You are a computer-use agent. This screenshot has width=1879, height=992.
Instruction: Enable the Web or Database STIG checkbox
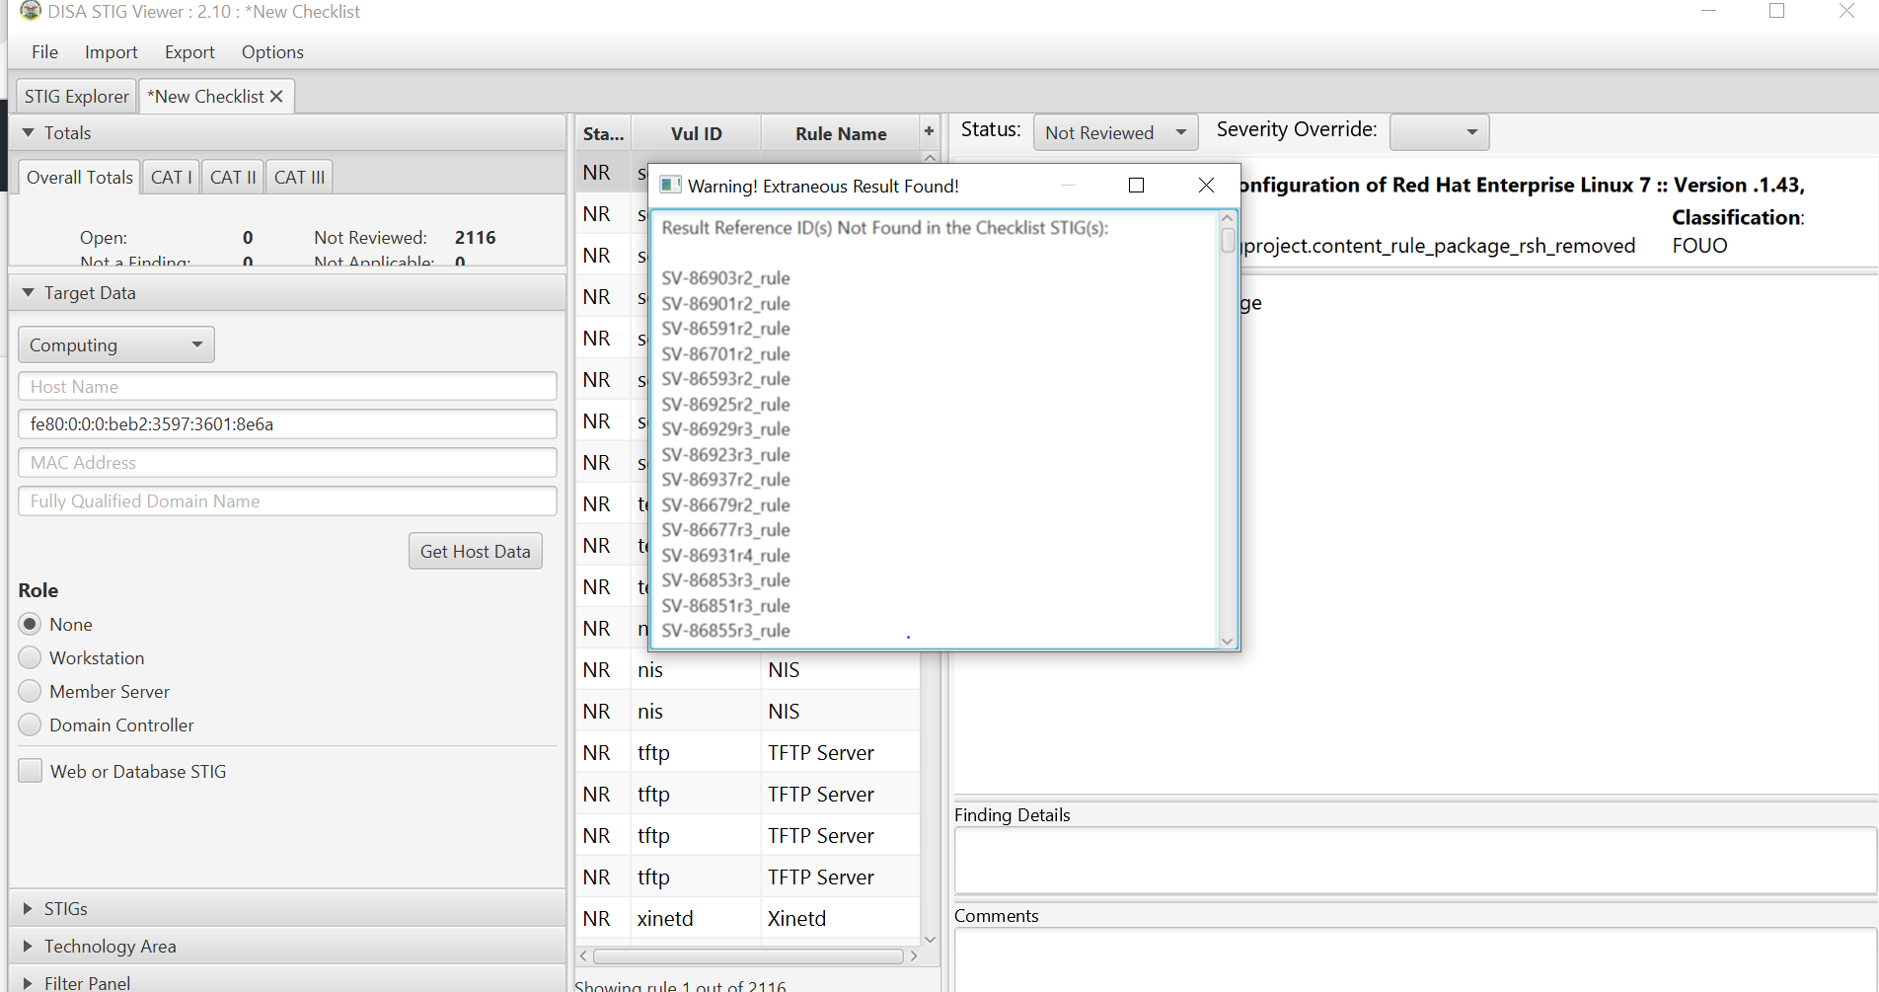click(30, 770)
